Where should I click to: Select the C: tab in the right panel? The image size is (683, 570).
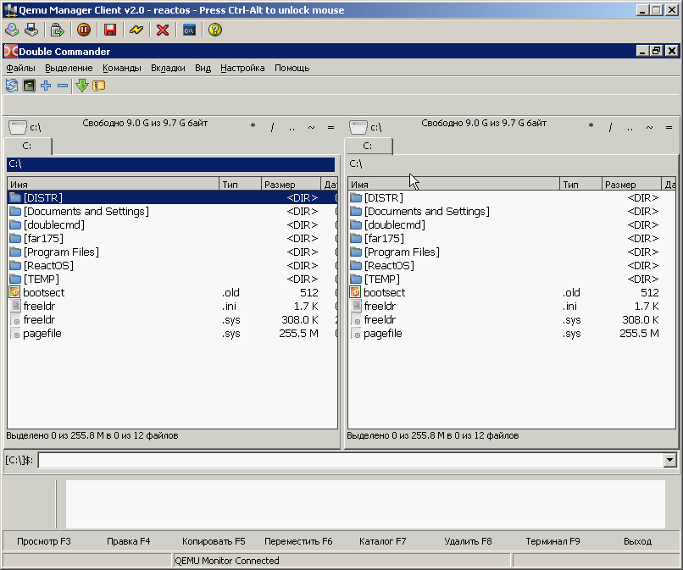[x=369, y=146]
